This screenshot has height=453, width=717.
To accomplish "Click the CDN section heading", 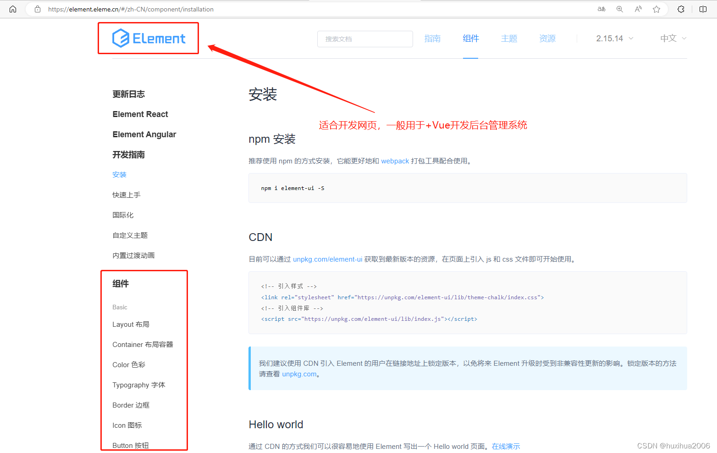I will click(260, 237).
